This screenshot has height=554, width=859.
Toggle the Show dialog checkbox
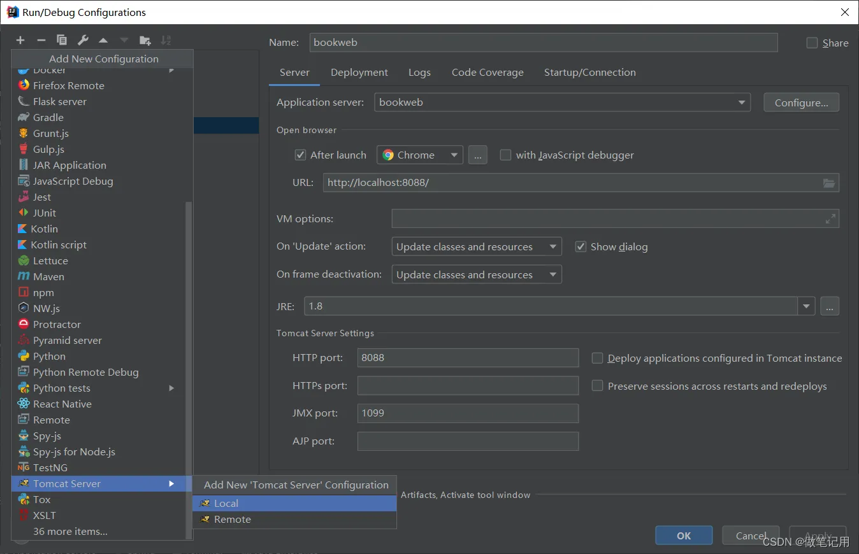(x=581, y=246)
